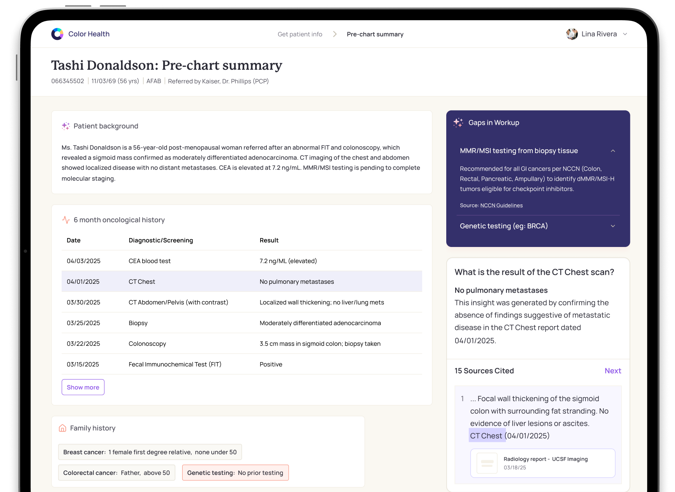
Task: Select the highlighted CT Chest row
Action: click(242, 281)
